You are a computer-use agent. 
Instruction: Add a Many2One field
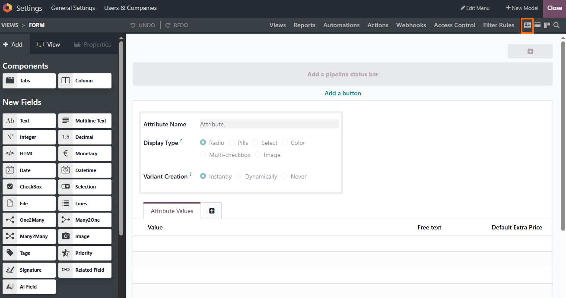[x=85, y=220]
